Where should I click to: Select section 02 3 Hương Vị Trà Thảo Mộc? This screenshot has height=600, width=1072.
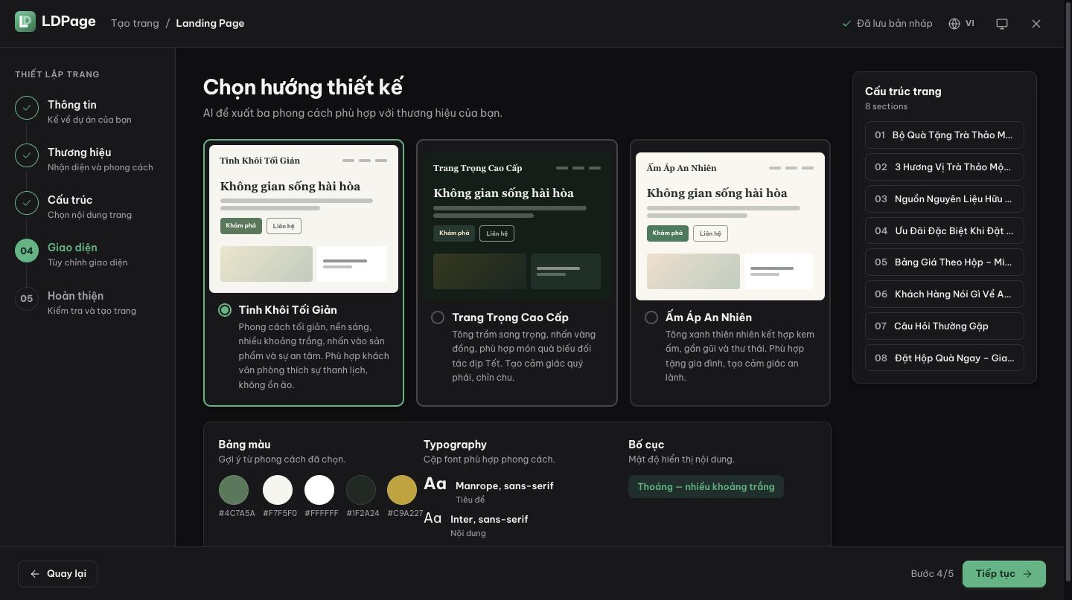945,167
